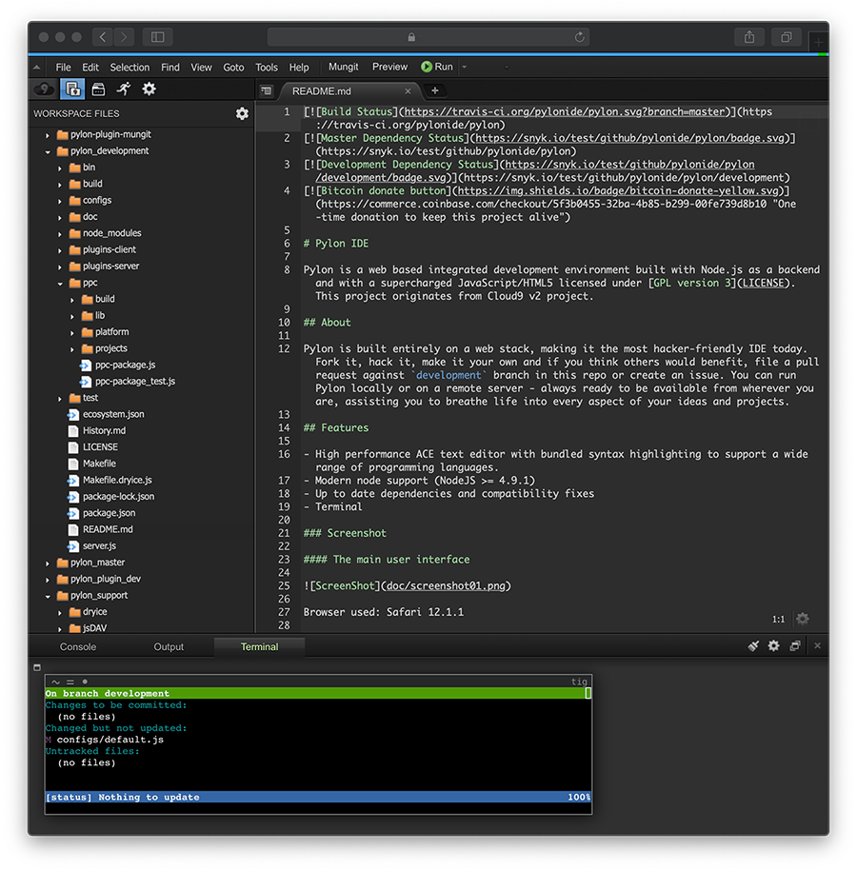Open bottom panel settings gear
Screen dimensions: 857x870
[774, 646]
